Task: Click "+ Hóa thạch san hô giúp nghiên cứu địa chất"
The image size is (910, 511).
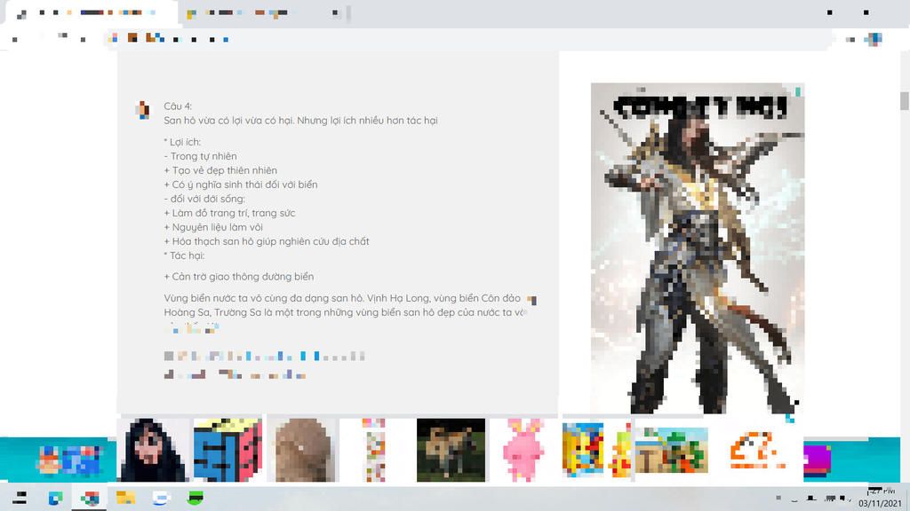Action: (x=267, y=241)
